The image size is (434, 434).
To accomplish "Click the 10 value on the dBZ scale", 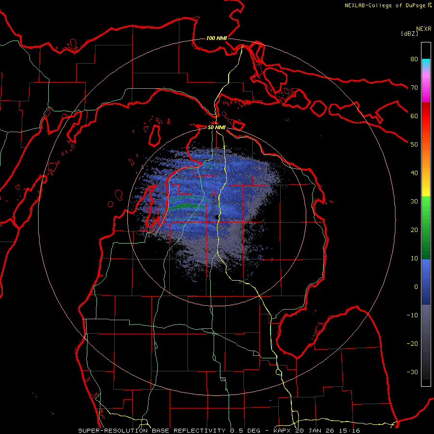I will 414,258.
